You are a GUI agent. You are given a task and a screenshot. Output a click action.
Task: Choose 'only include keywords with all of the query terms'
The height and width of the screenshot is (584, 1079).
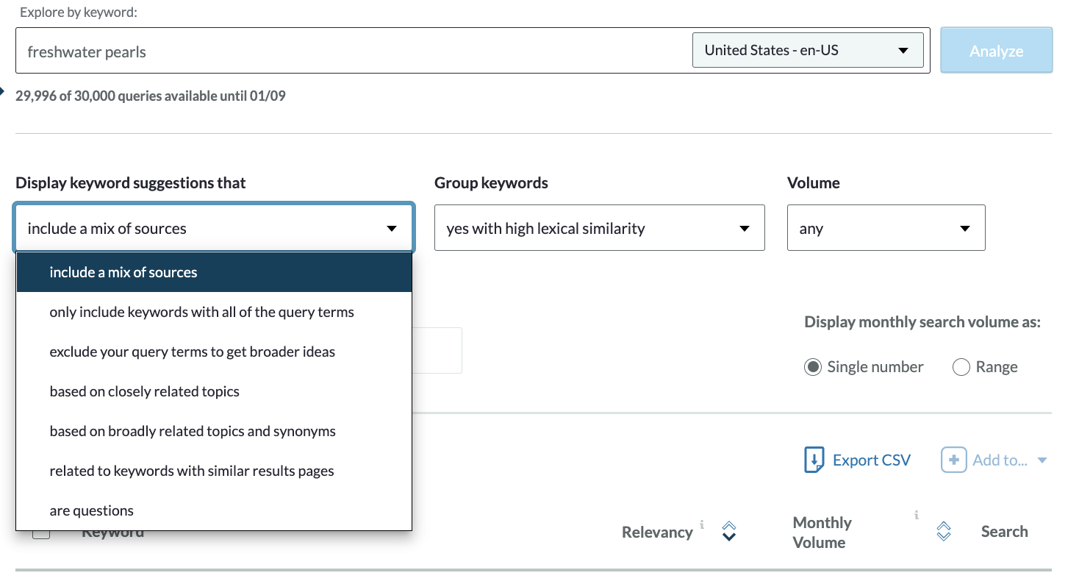[x=201, y=312]
